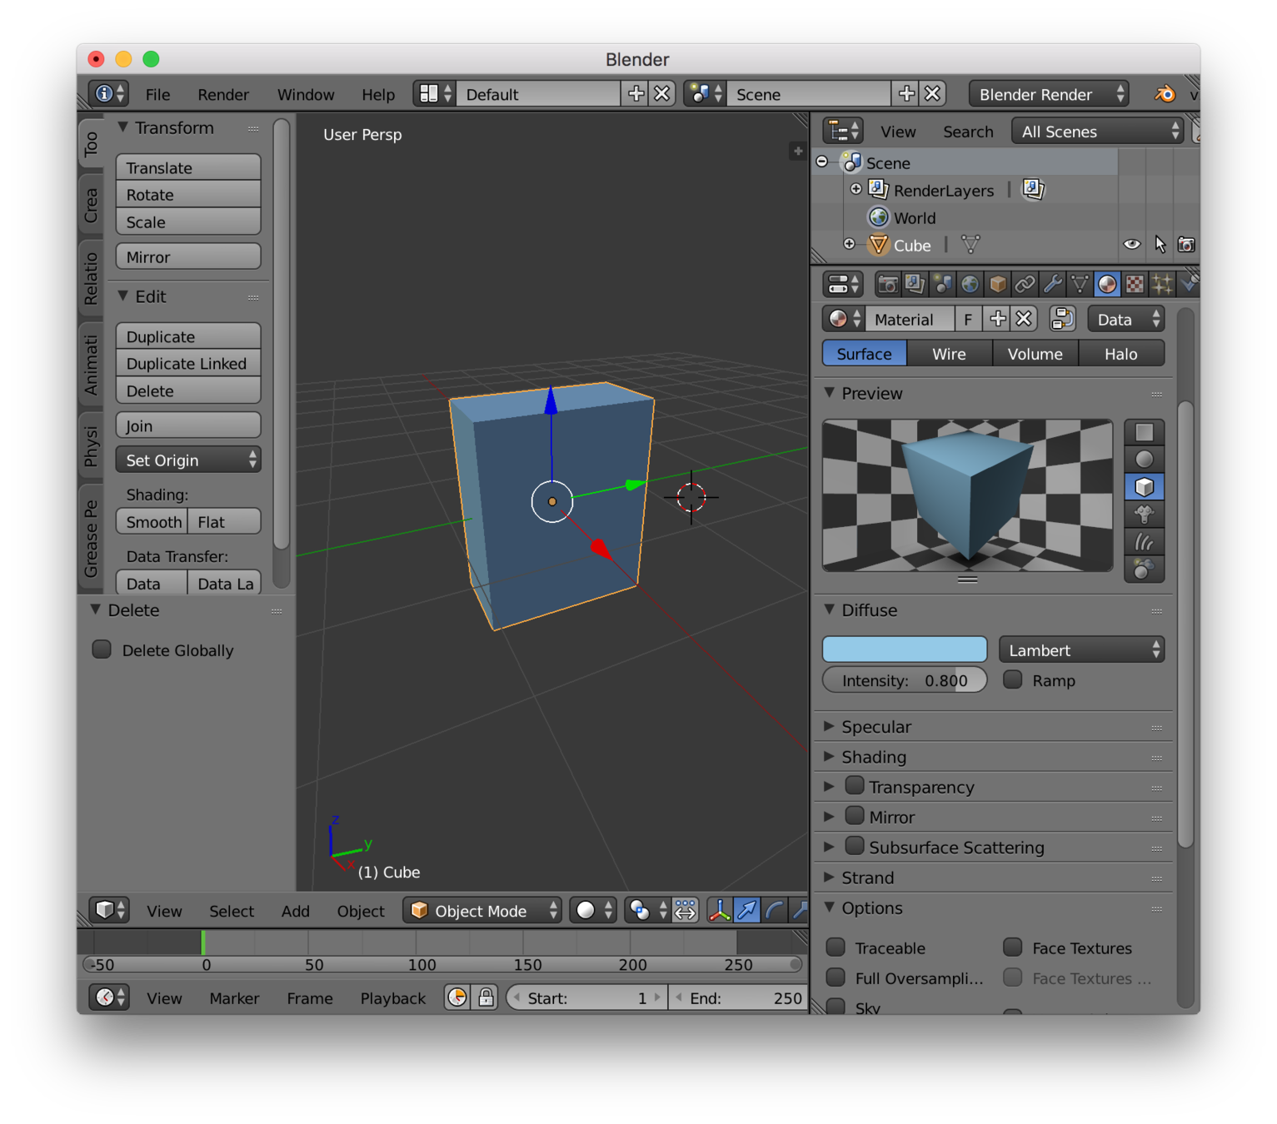Click the Translate button
Image resolution: width=1277 pixels, height=1124 pixels.
click(188, 167)
